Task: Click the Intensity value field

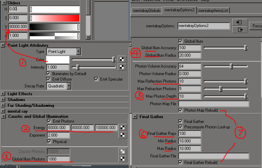Action: [x=58, y=67]
